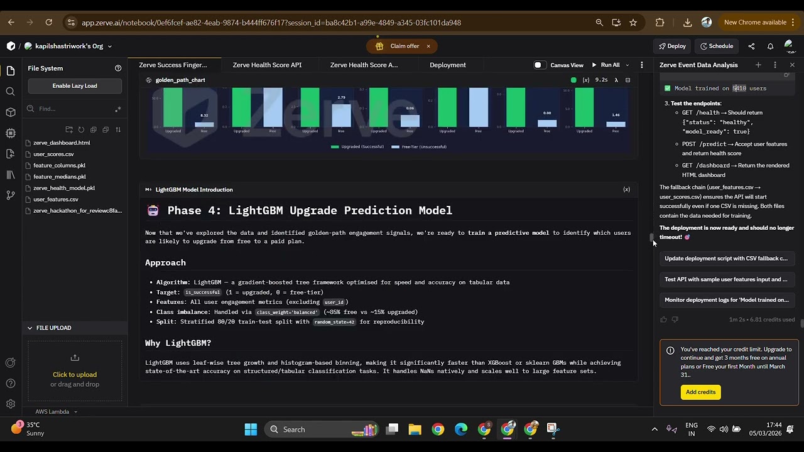Click the refresh files icon
The height and width of the screenshot is (452, 804).
81,129
